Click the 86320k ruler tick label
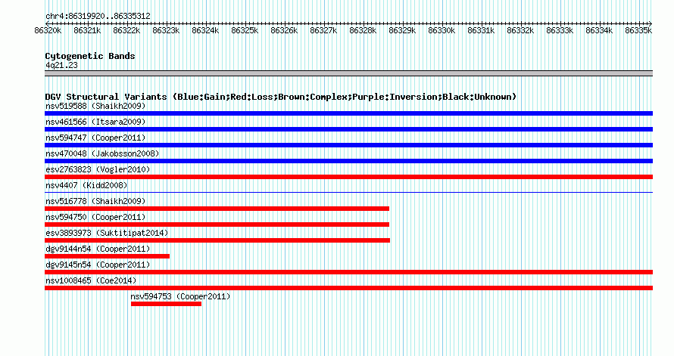Screen dimensions: 674x356 [48, 30]
